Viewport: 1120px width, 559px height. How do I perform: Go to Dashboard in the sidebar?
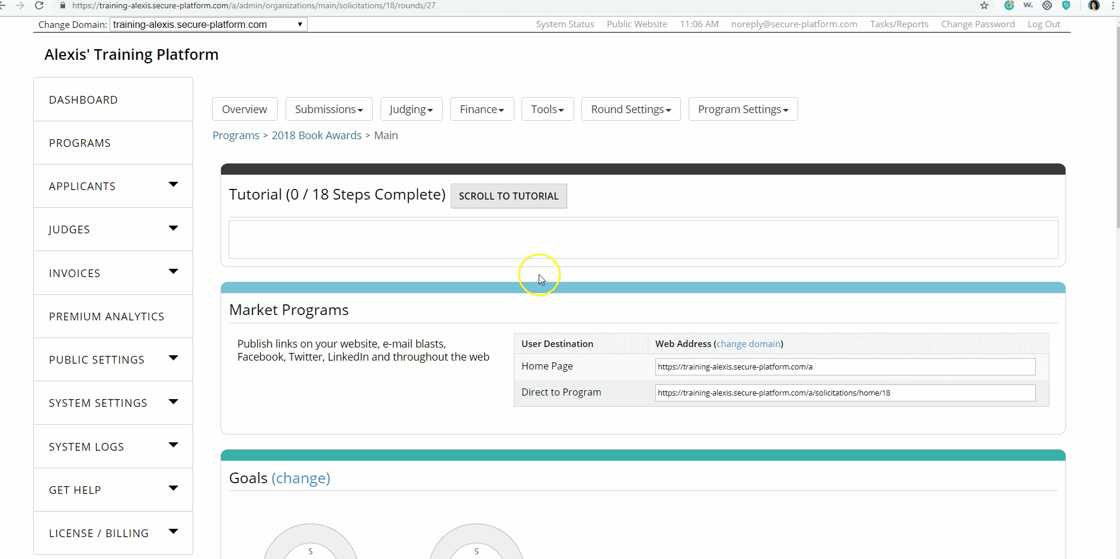pyautogui.click(x=84, y=100)
